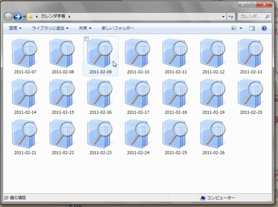This screenshot has height=207, width=278.
Task: Click the 20 個の項目 status text
Action: [15, 198]
